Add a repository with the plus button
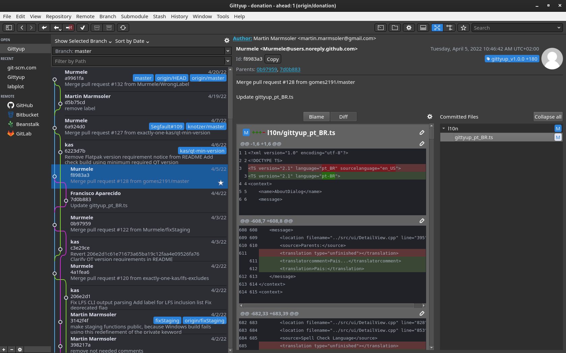 tap(4, 350)
